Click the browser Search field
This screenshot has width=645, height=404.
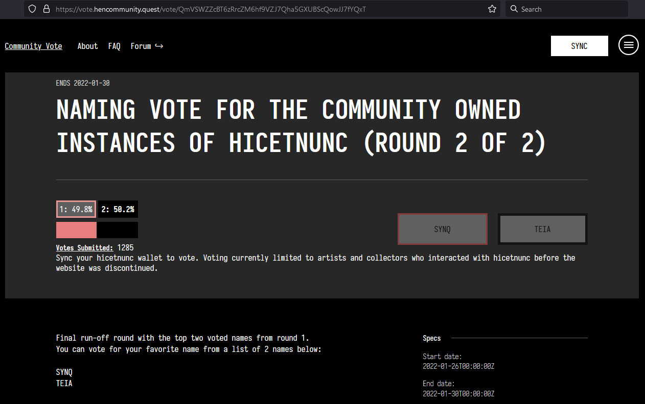566,9
